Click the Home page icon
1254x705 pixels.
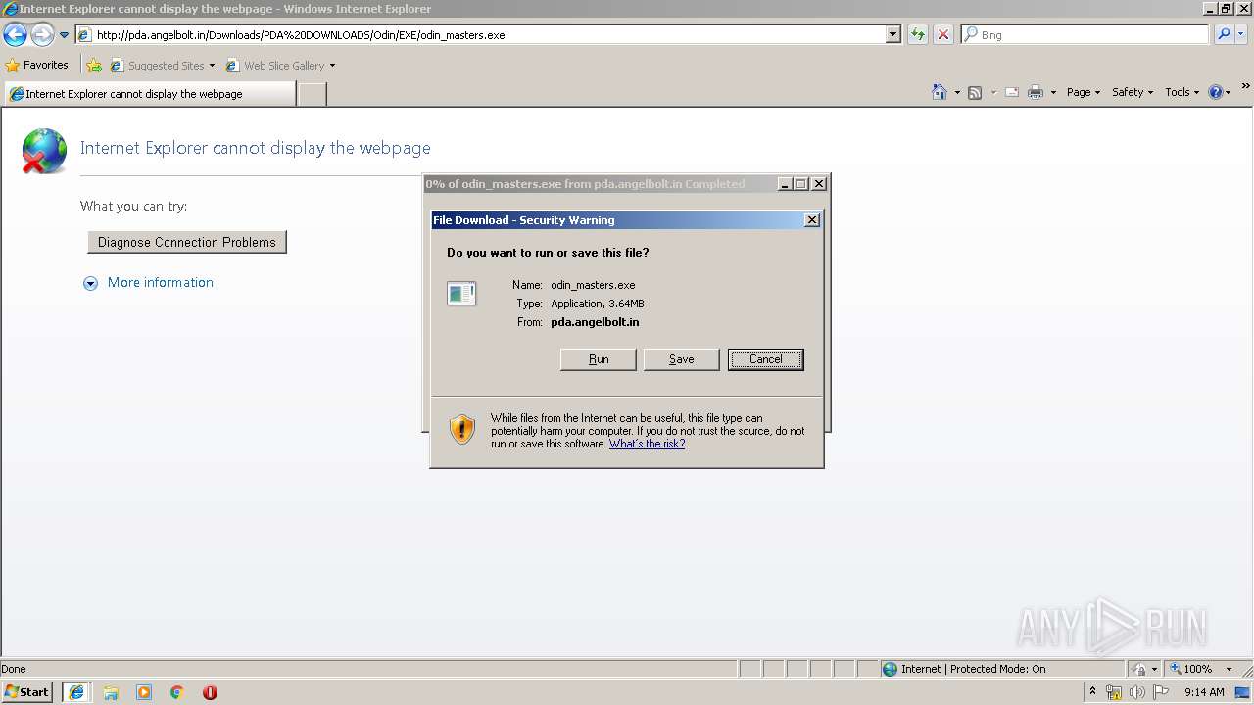click(x=939, y=92)
